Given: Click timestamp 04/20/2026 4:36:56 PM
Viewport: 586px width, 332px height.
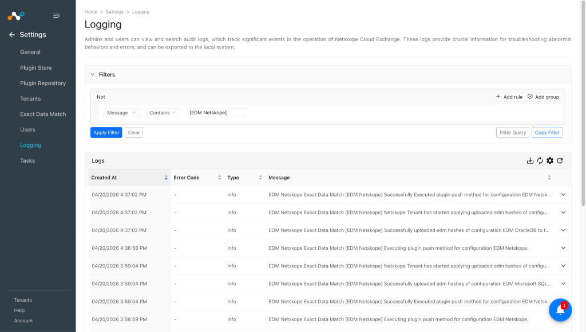Looking at the screenshot, I should click(119, 248).
